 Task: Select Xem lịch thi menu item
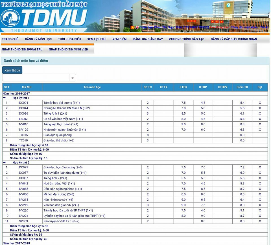[x=97, y=39]
